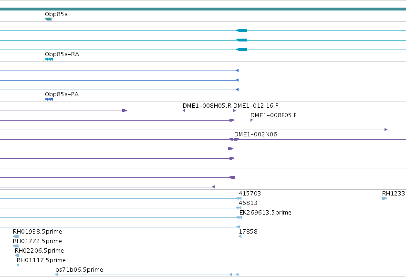Select the Obp85a-PA protein label
The width and height of the screenshot is (406, 277).
pos(62,94)
